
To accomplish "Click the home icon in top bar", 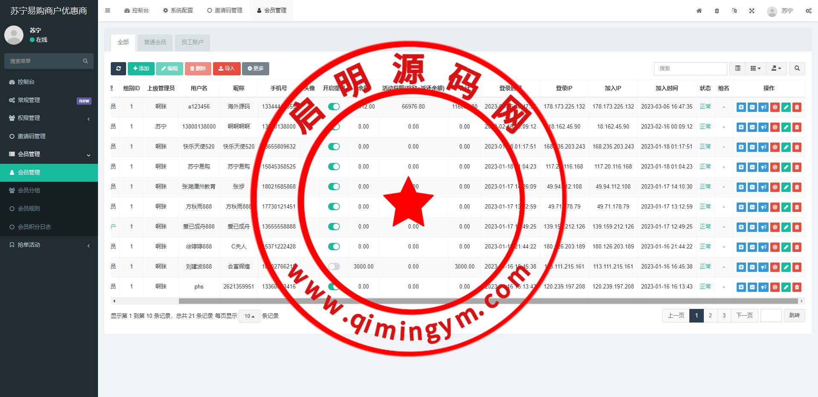I will click(x=699, y=11).
